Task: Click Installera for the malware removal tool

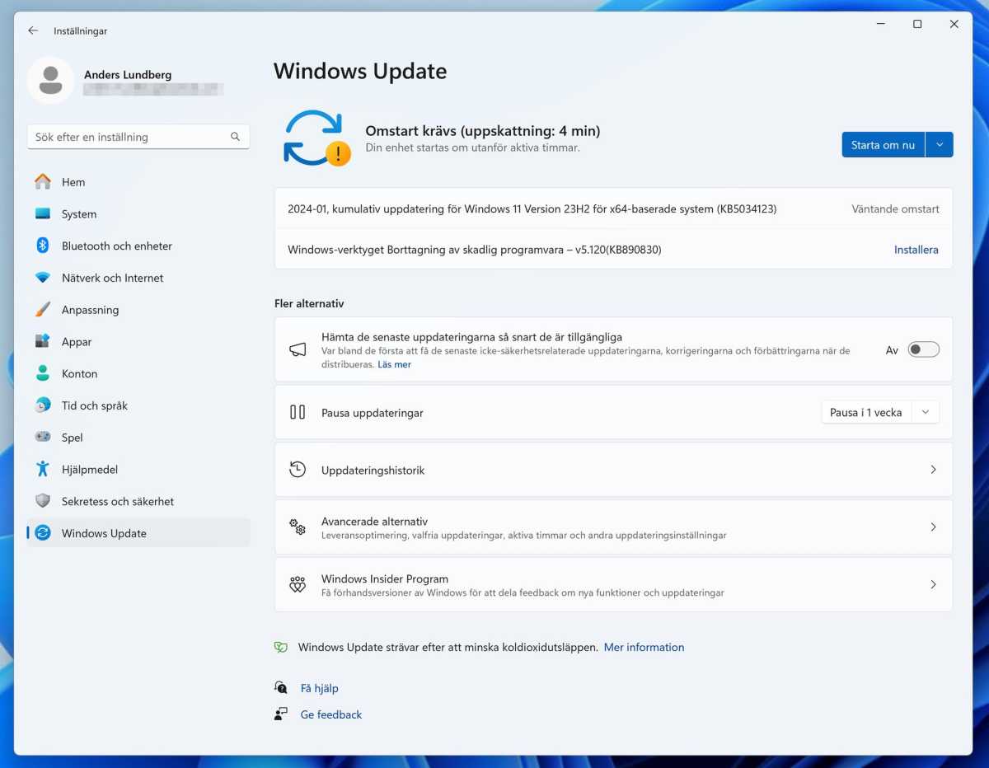Action: 916,250
